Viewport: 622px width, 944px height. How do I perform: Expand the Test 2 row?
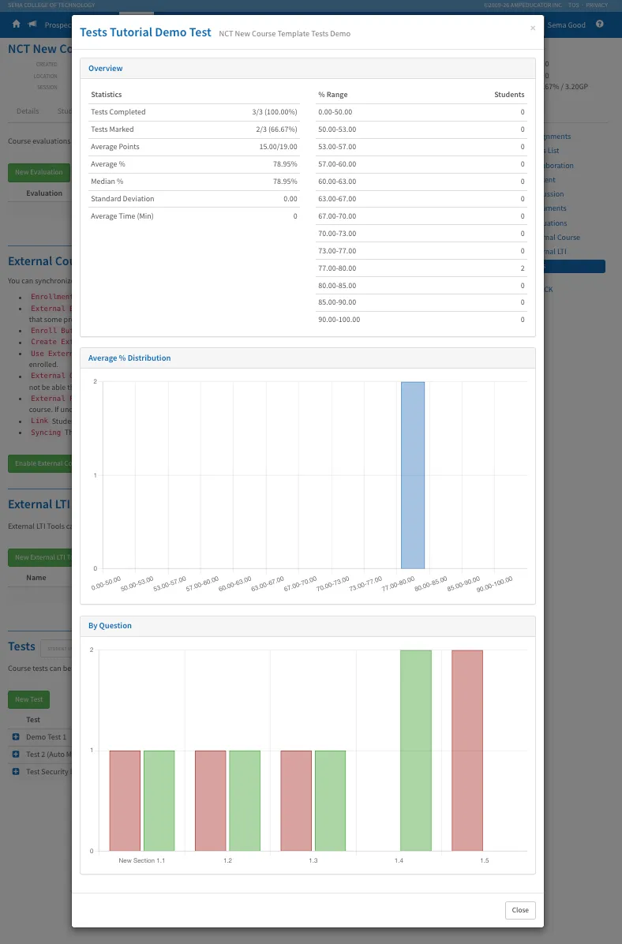pyautogui.click(x=16, y=755)
